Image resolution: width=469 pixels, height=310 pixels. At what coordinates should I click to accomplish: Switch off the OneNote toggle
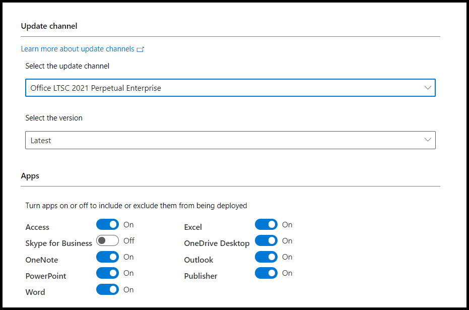click(x=107, y=257)
